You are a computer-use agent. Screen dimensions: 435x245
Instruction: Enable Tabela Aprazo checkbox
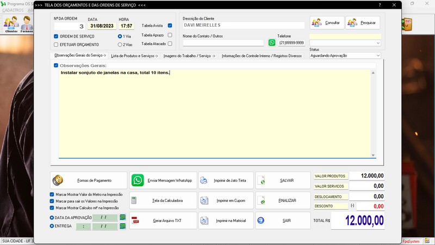point(170,35)
